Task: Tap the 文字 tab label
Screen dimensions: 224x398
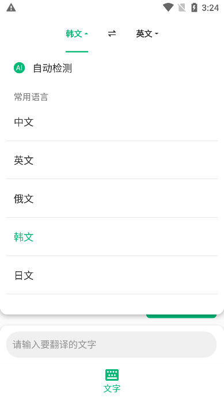Action: 112,388
